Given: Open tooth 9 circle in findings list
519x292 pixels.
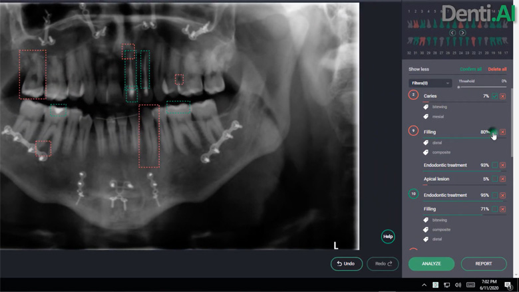Looking at the screenshot, I should [413, 130].
